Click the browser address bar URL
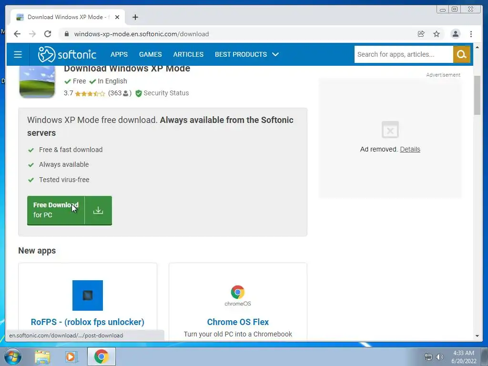The height and width of the screenshot is (366, 488). pos(141,34)
